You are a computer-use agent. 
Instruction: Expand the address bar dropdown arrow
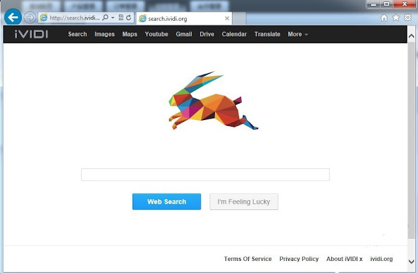[x=113, y=18]
